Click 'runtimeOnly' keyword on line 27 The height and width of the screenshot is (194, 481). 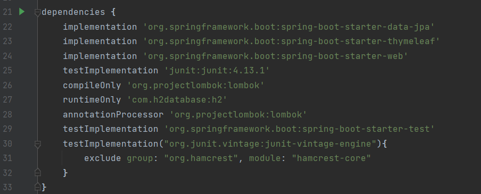(92, 99)
